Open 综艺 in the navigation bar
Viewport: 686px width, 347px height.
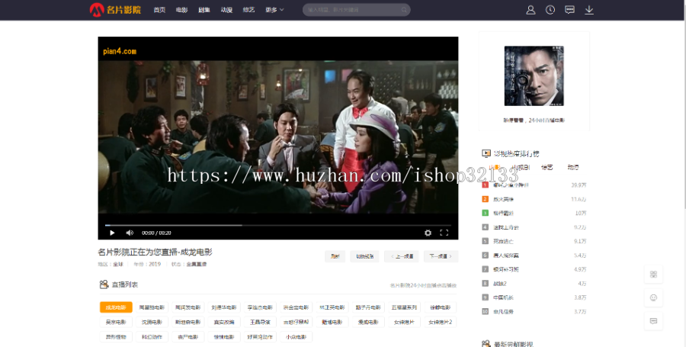[249, 10]
